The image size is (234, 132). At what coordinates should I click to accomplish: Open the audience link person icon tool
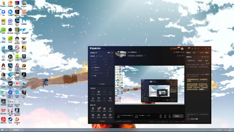(x=110, y=92)
